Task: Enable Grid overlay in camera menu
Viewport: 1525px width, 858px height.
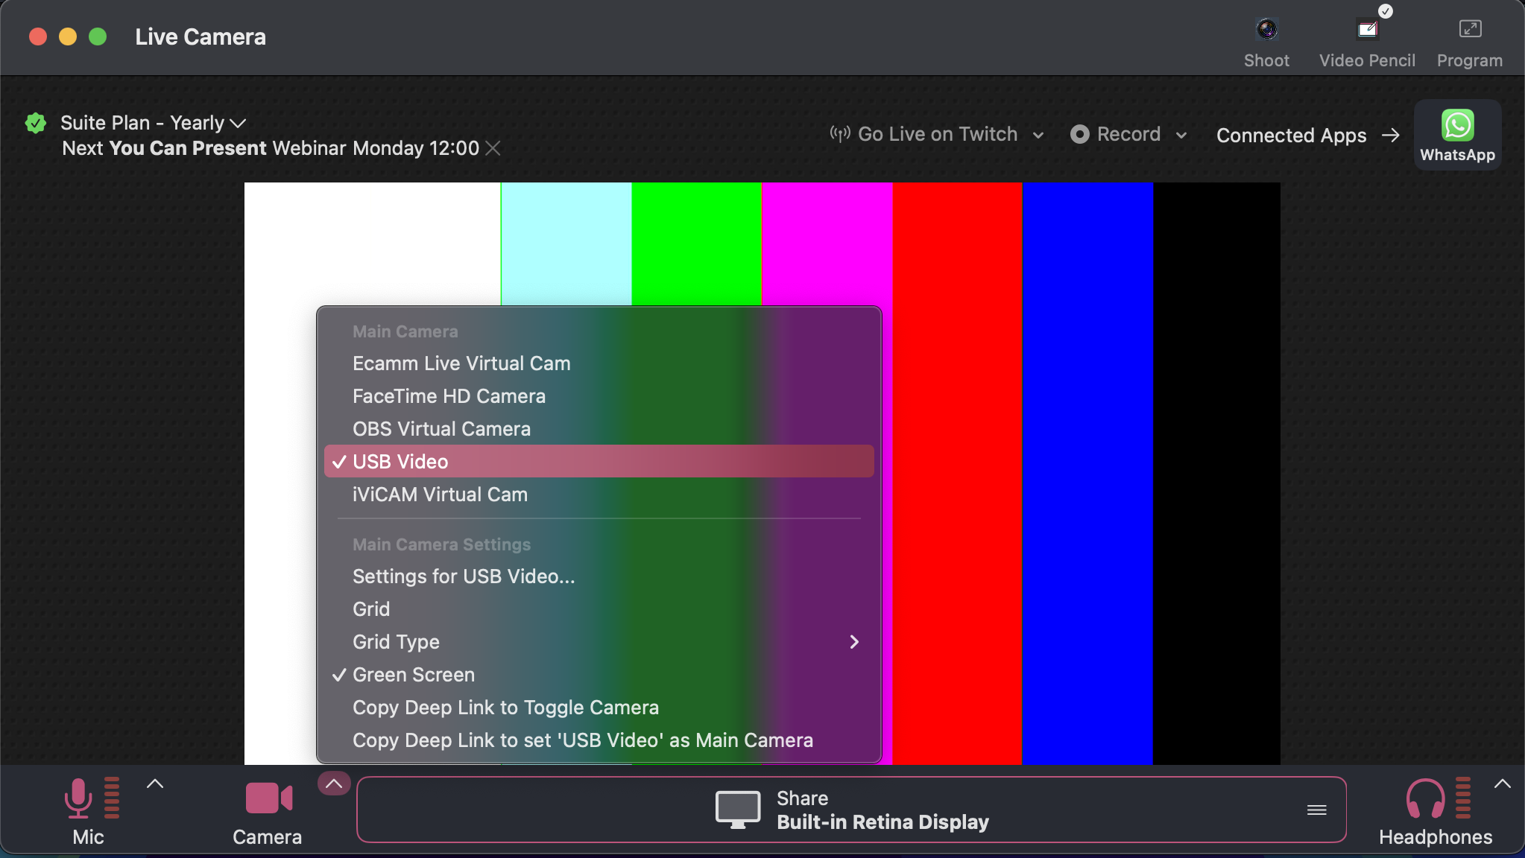Action: [x=371, y=609]
